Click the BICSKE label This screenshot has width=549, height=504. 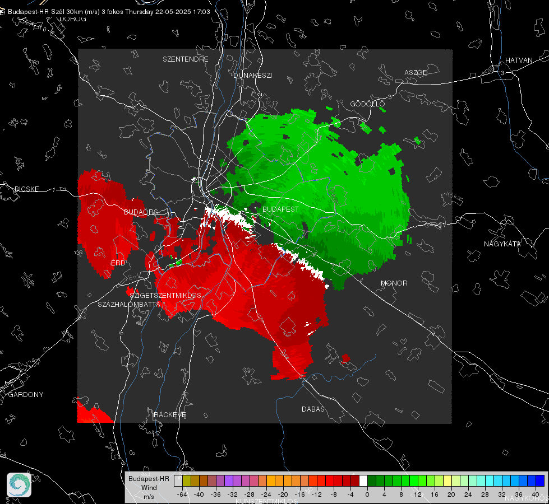[26, 189]
